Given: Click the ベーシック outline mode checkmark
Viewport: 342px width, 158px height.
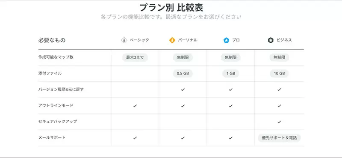Looking at the screenshot, I should tap(135, 106).
